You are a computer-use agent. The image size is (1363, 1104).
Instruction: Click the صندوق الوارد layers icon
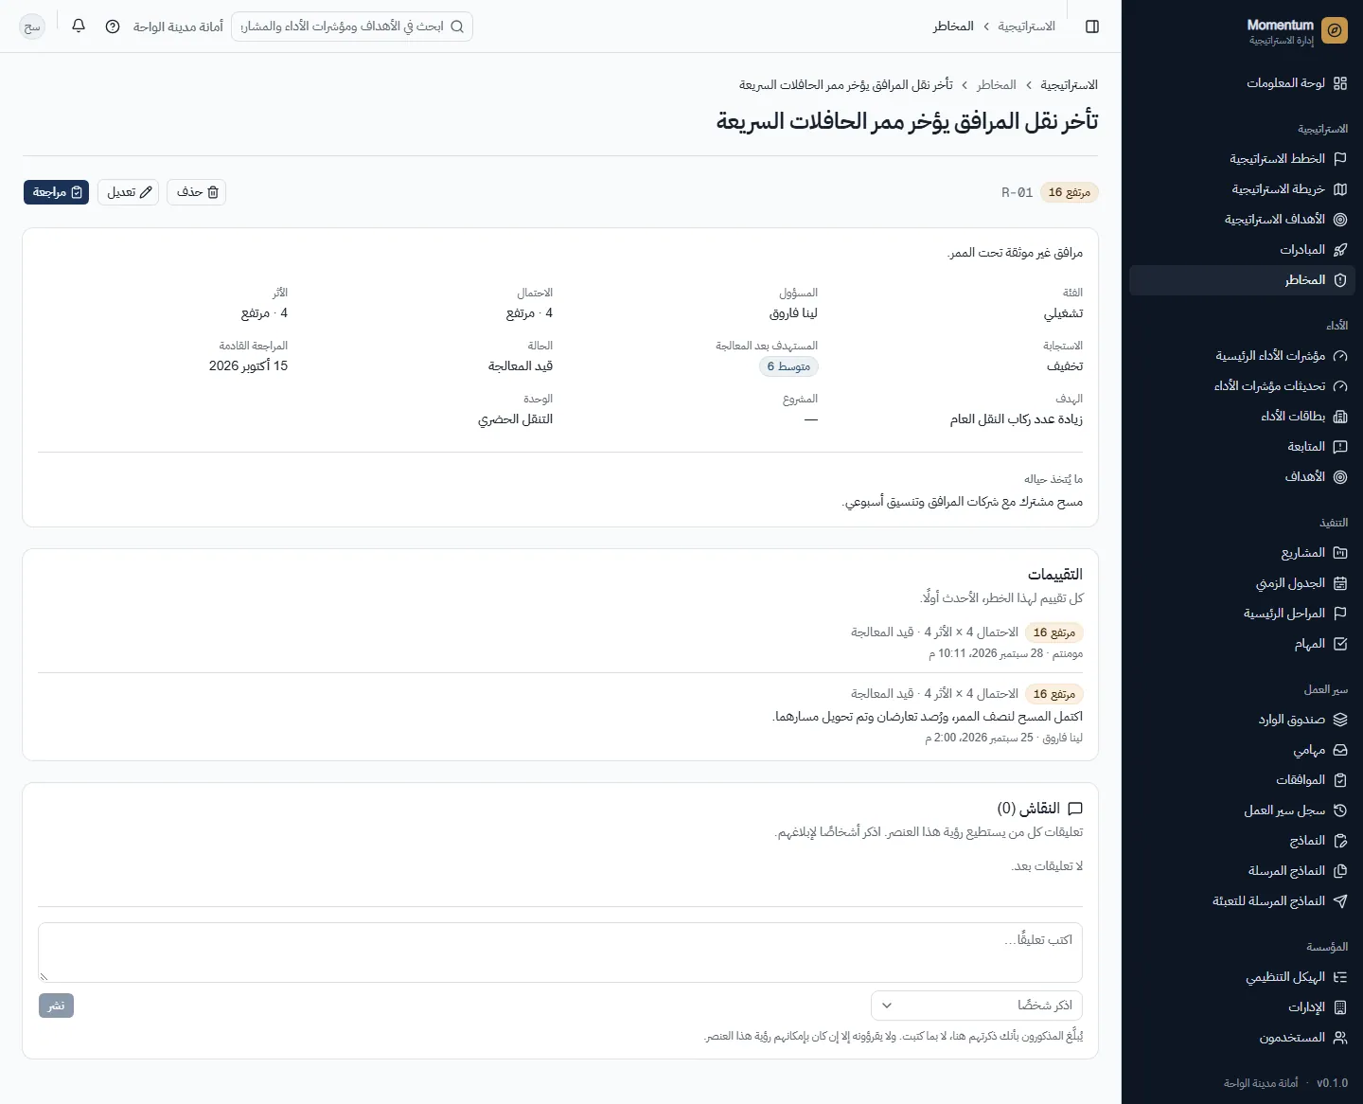[x=1339, y=720]
